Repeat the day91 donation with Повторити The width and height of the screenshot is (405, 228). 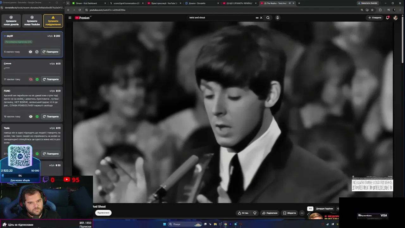tap(51, 52)
